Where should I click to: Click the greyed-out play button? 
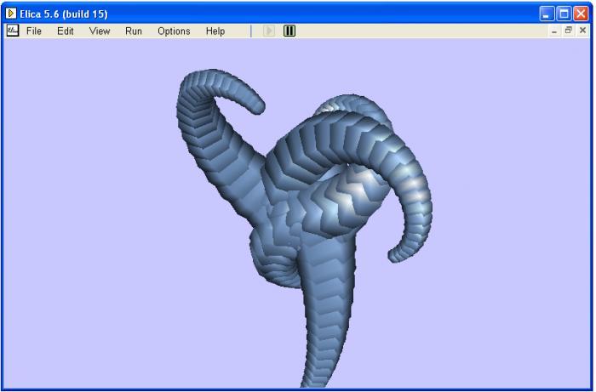(269, 31)
